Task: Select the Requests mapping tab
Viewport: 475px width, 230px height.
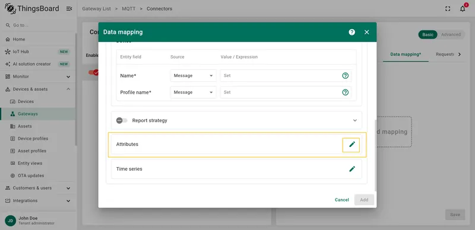Action: (445, 54)
